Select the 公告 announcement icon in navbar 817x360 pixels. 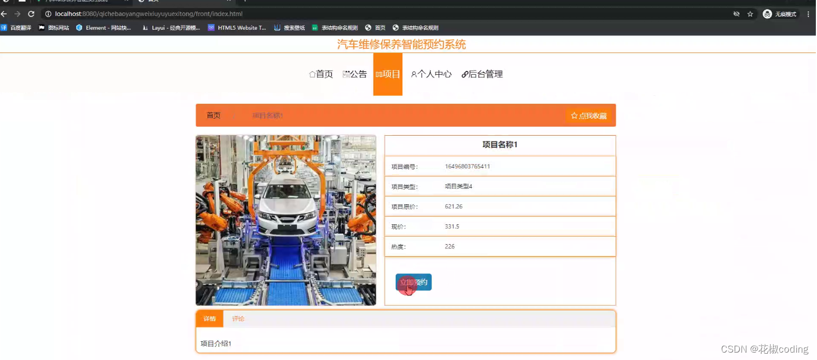coord(346,74)
